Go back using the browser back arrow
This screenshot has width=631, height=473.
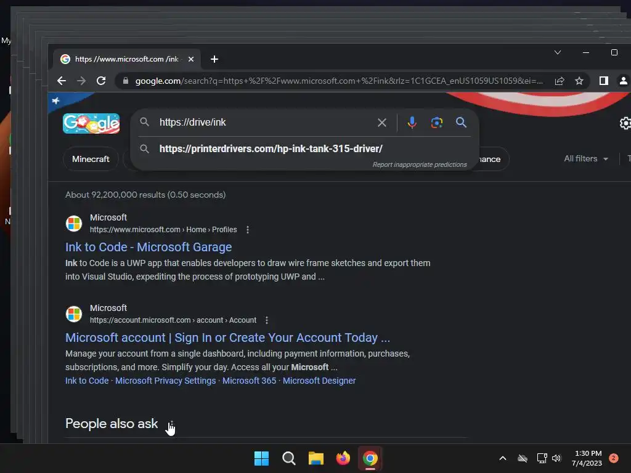tap(61, 81)
